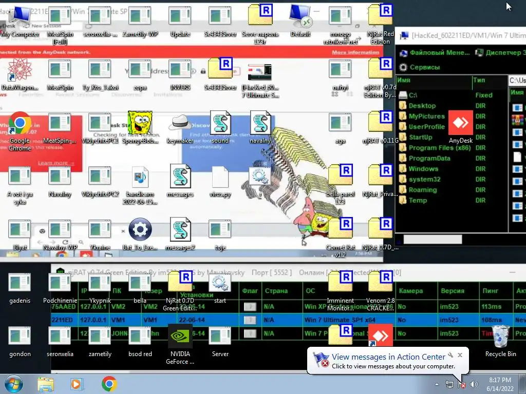Click the Action Center flag tray icon
Screen dimensions: 526x394
pos(462,384)
